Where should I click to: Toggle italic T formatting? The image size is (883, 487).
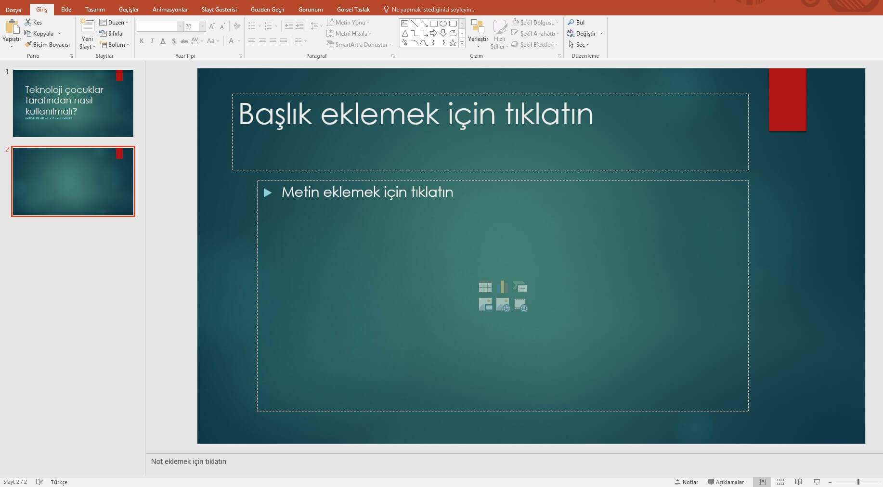(x=152, y=41)
